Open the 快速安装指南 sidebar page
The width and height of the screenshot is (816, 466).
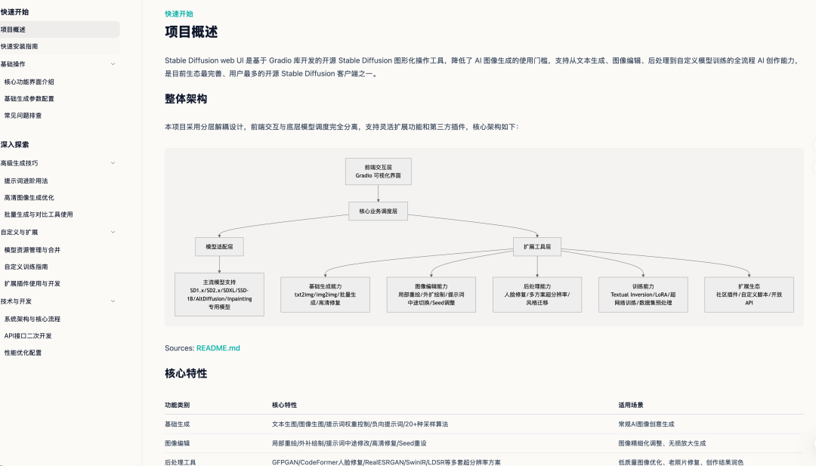59,46
